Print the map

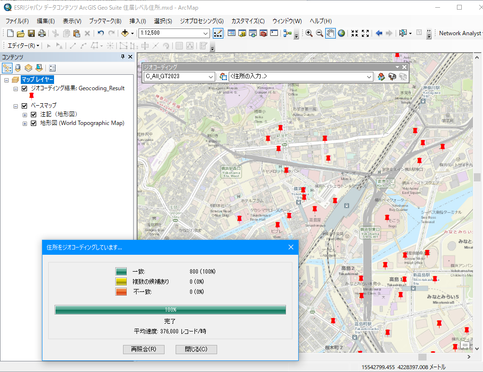point(42,33)
